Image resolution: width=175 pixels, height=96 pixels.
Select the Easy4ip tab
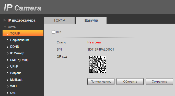click(x=91, y=20)
